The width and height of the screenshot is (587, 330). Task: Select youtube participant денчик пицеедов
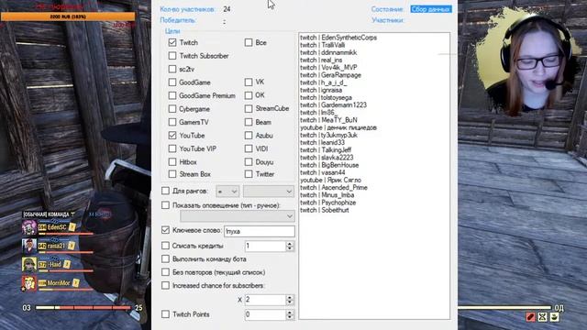click(x=338, y=127)
